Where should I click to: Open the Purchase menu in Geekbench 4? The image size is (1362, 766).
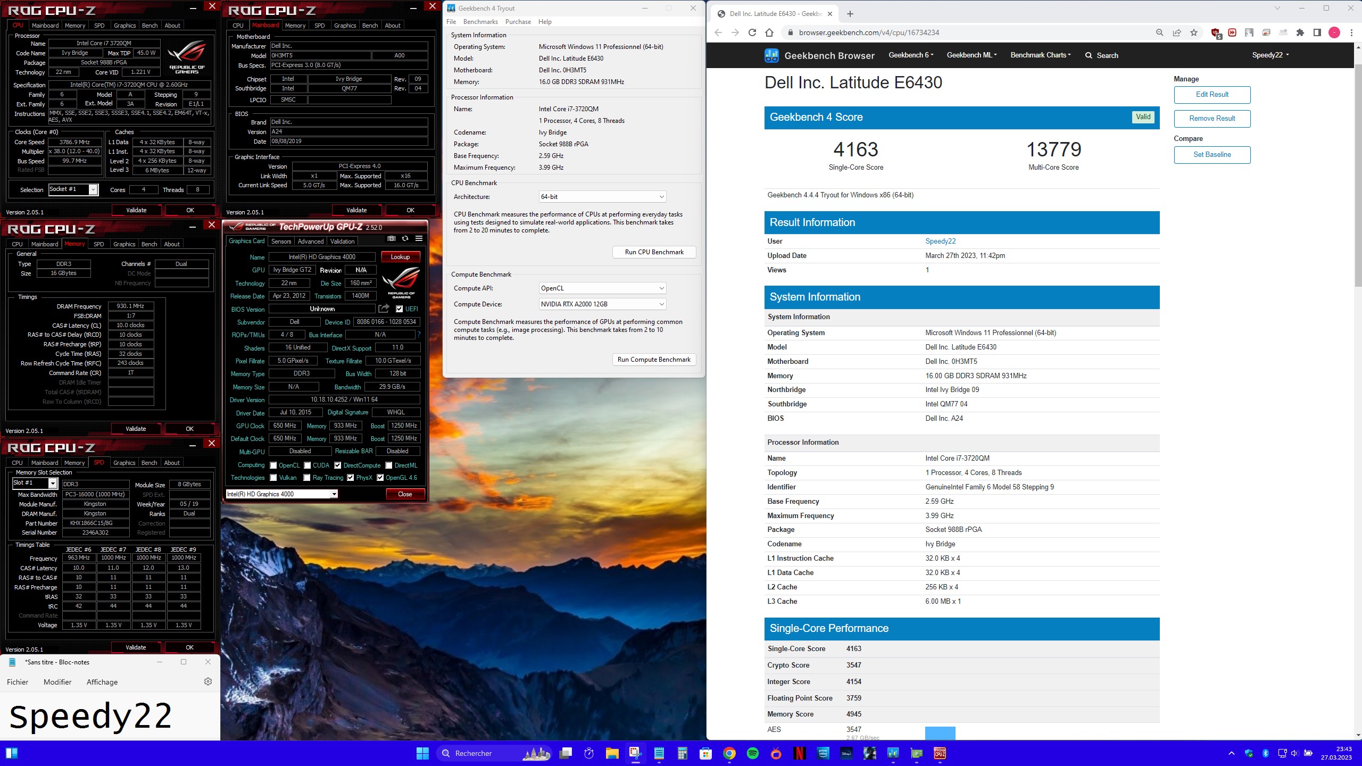(518, 22)
